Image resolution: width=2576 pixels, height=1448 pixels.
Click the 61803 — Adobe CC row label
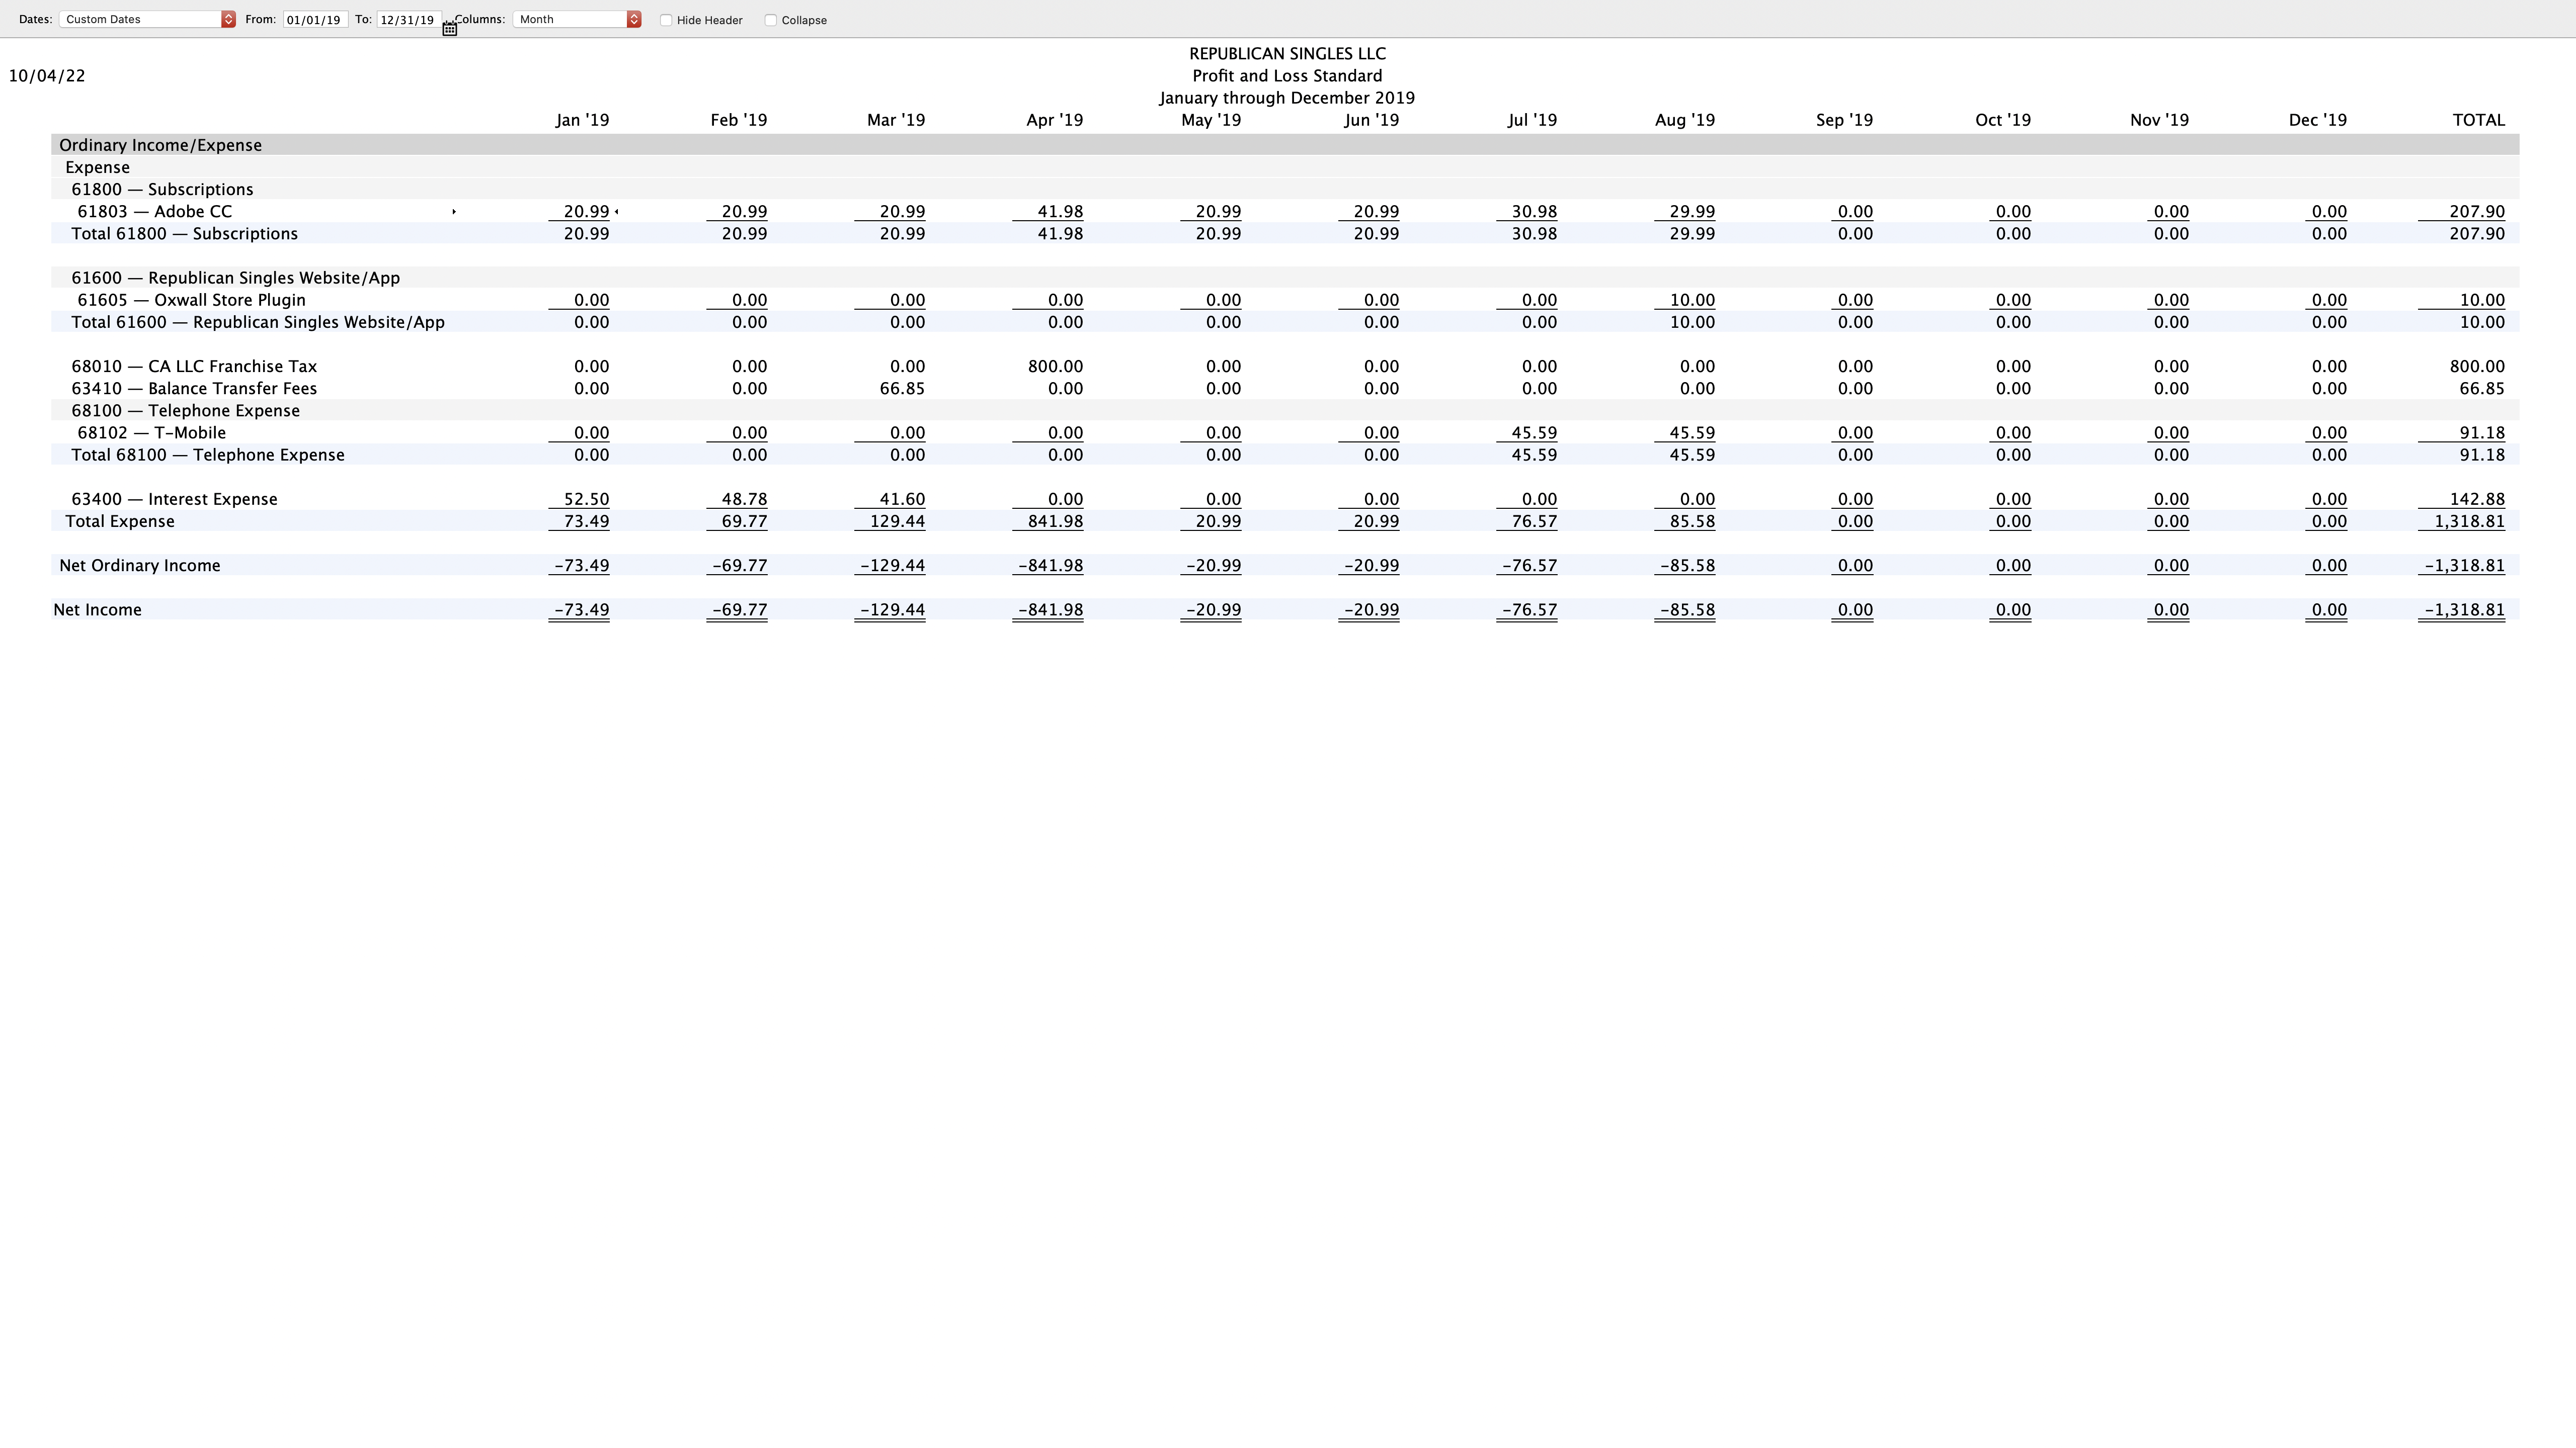(x=155, y=212)
